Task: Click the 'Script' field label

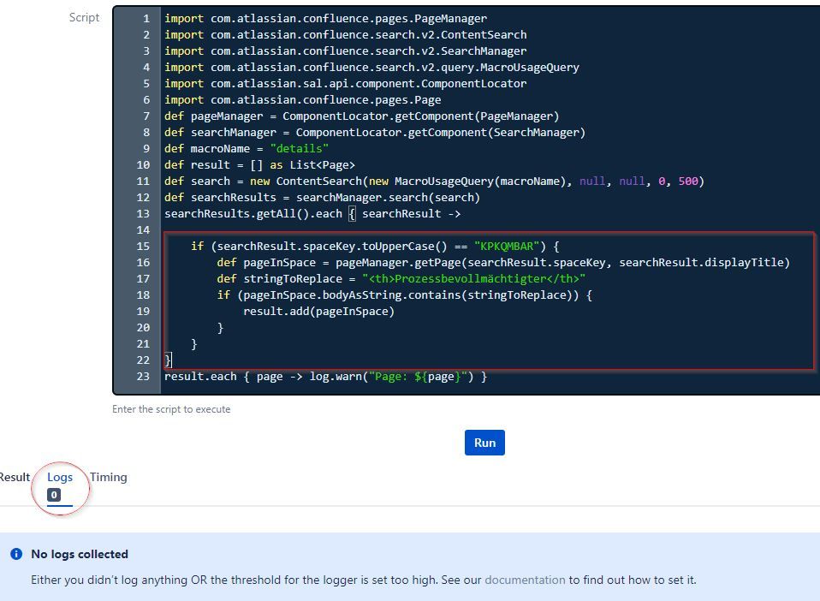Action: [x=84, y=16]
